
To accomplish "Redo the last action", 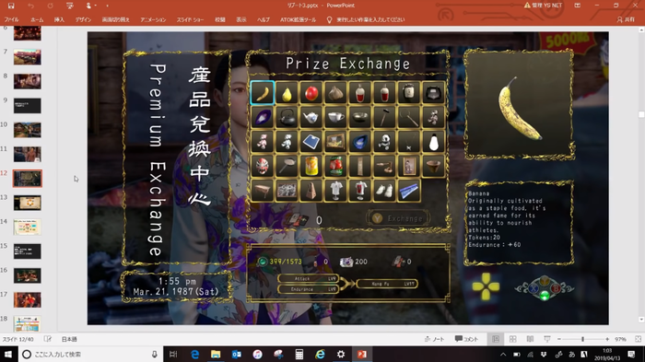I will [x=50, y=6].
